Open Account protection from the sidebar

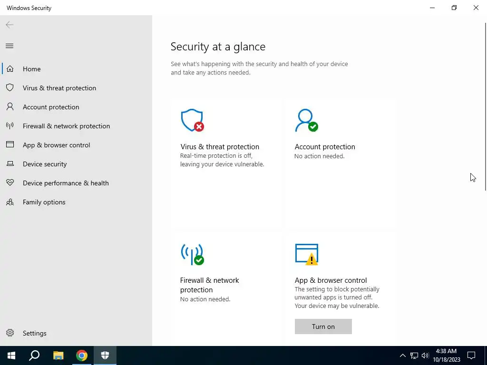[76, 107]
